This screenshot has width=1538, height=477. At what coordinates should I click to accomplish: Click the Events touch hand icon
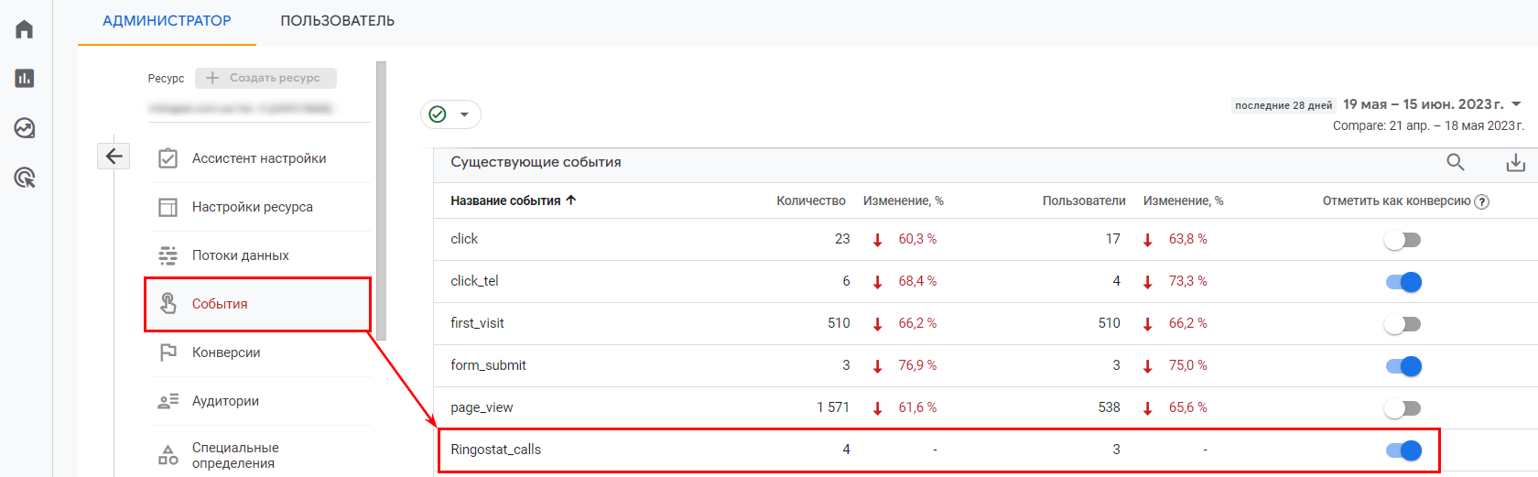[168, 303]
